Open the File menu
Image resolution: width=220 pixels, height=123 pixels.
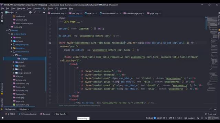pyautogui.click(x=2, y=9)
